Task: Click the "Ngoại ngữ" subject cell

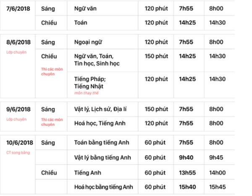Action: click(x=88, y=42)
